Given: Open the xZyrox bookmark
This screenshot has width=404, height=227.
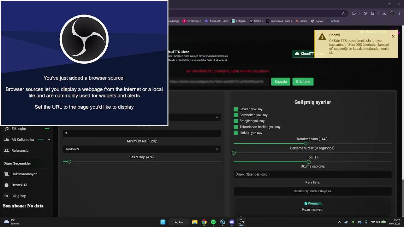Looking at the screenshot, I should 317,21.
